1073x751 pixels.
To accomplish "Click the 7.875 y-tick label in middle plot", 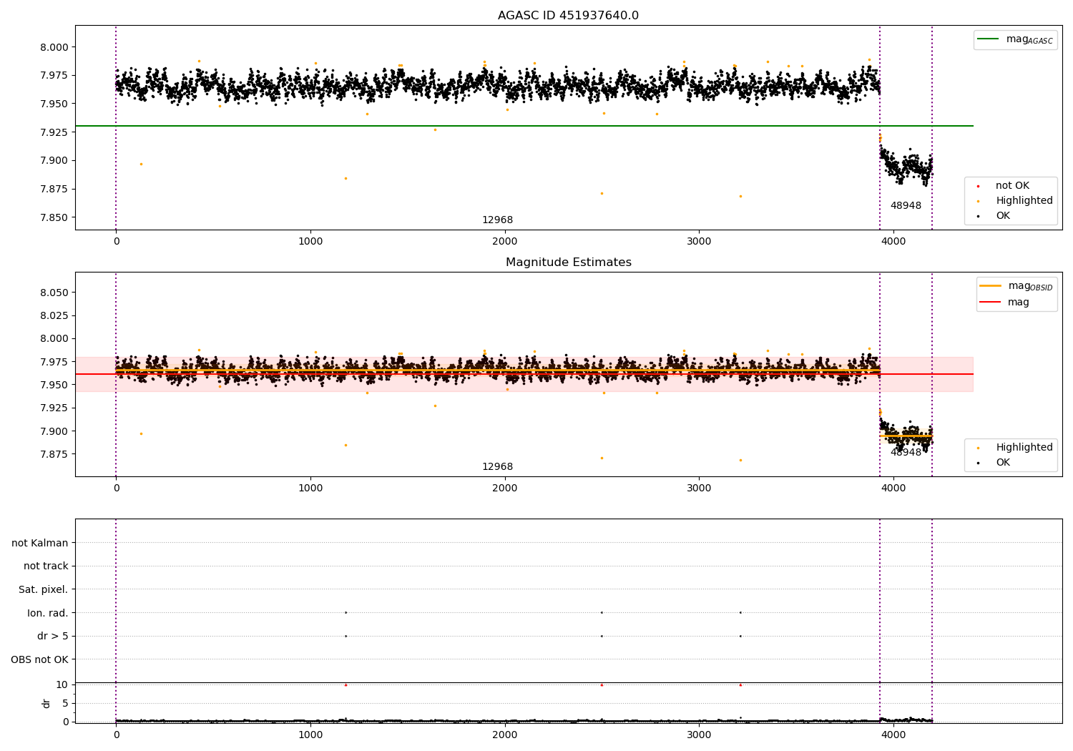I will click(x=54, y=454).
